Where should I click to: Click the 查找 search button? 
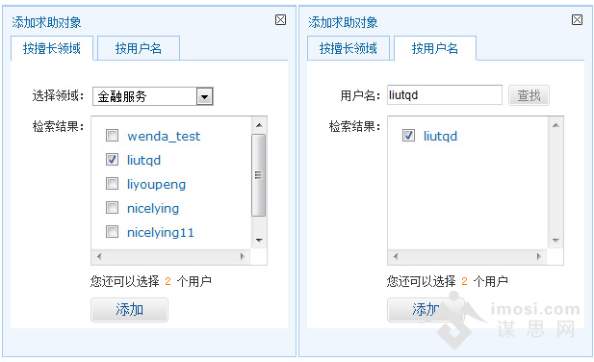529,95
